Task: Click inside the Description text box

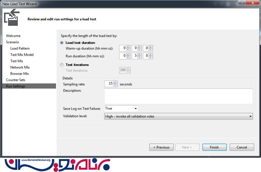Action: pos(178,96)
